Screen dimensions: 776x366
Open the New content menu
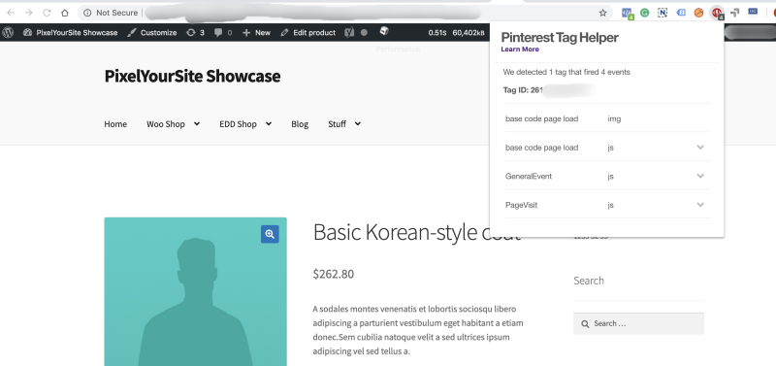point(256,33)
